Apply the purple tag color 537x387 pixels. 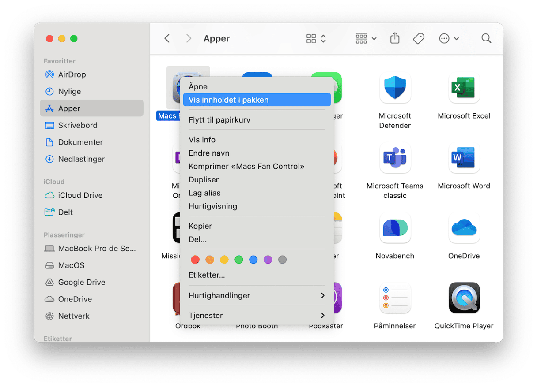tap(268, 260)
